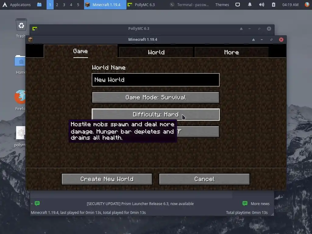Minimize the PollyMC 6.3 window
This screenshot has height=234, width=312.
click(x=250, y=29)
